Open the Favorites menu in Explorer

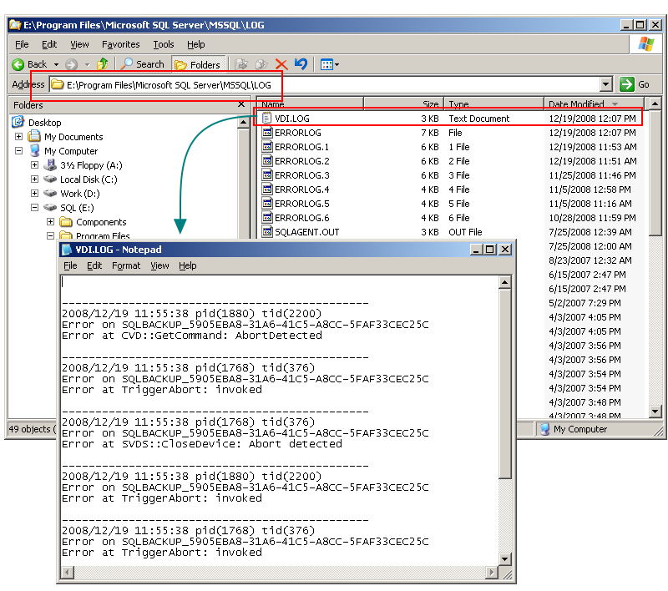(x=121, y=44)
